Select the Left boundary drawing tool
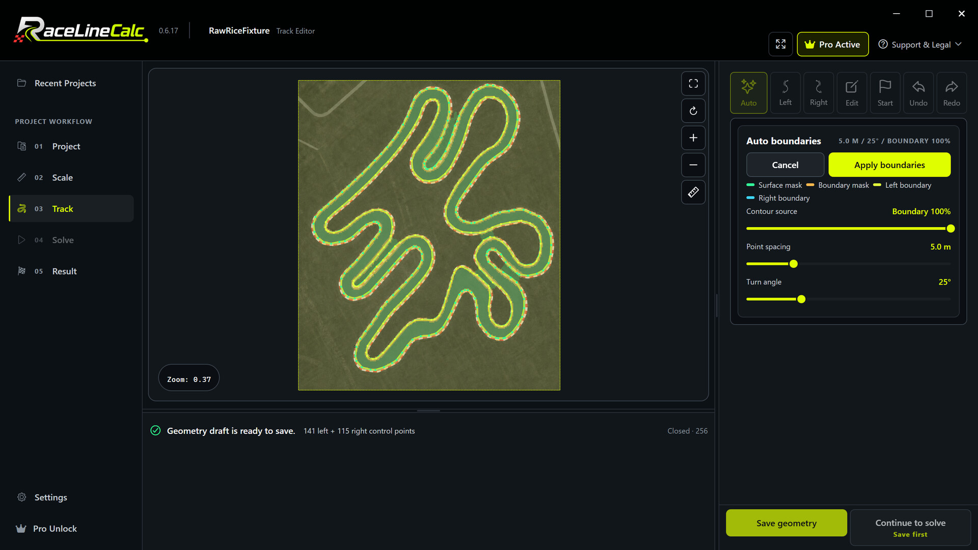 click(785, 93)
